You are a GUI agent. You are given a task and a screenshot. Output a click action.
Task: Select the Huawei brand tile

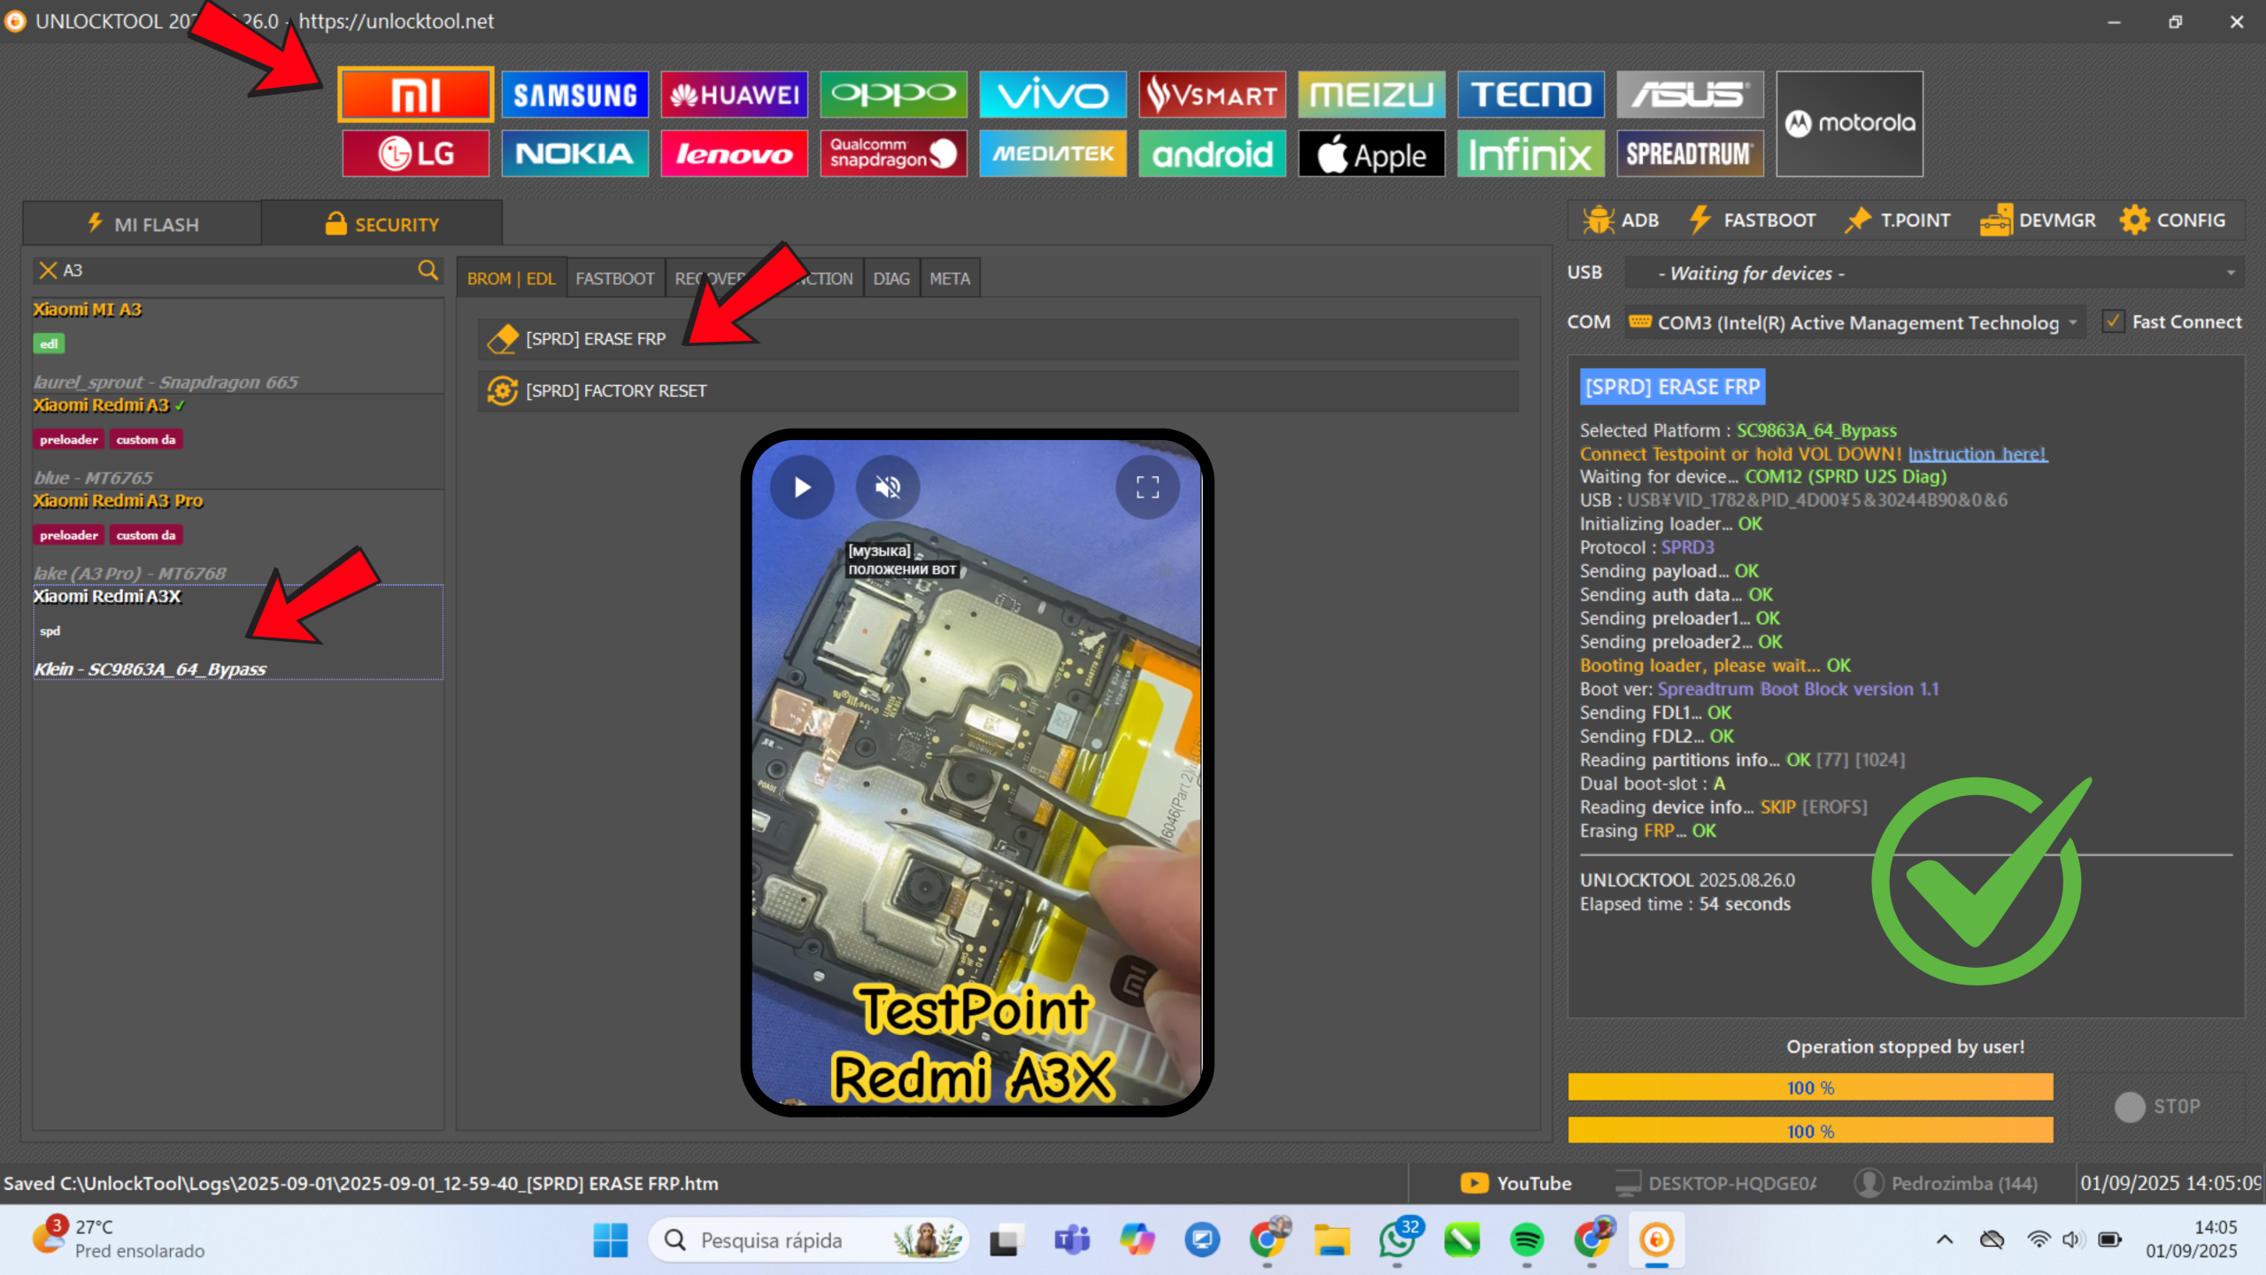point(734,94)
